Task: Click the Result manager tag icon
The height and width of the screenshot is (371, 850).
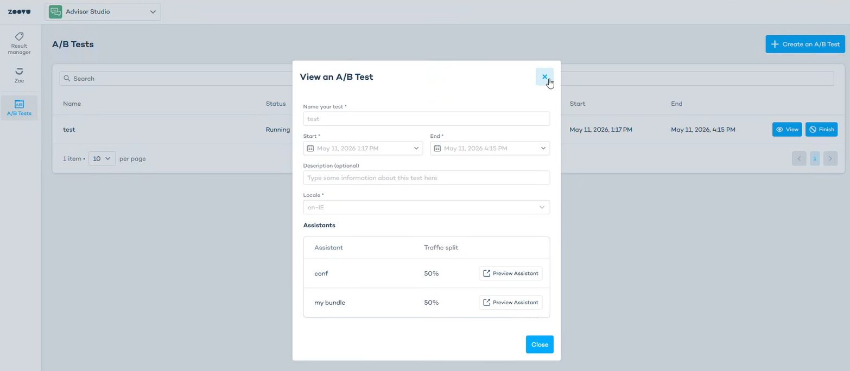Action: pos(20,36)
